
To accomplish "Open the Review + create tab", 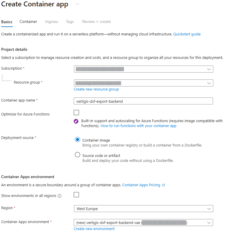I will pos(96,22).
